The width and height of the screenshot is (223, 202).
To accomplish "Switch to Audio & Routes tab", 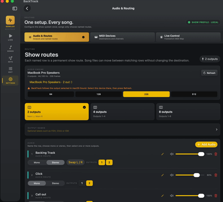I will 57,37.
